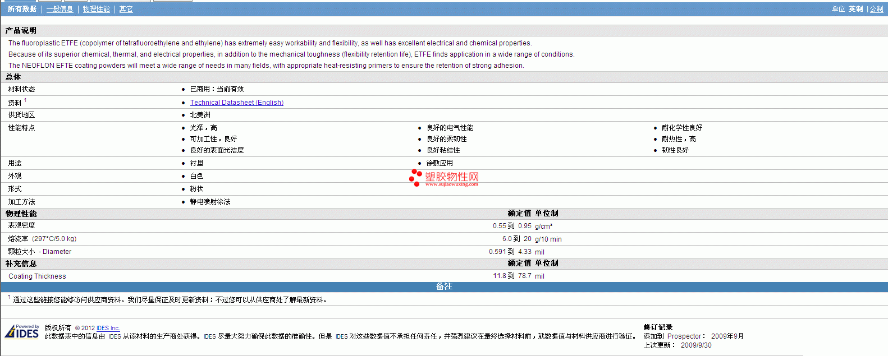This screenshot has width=888, height=356.
Task: Click the feature 良好的电气性能
Action: [x=450, y=128]
